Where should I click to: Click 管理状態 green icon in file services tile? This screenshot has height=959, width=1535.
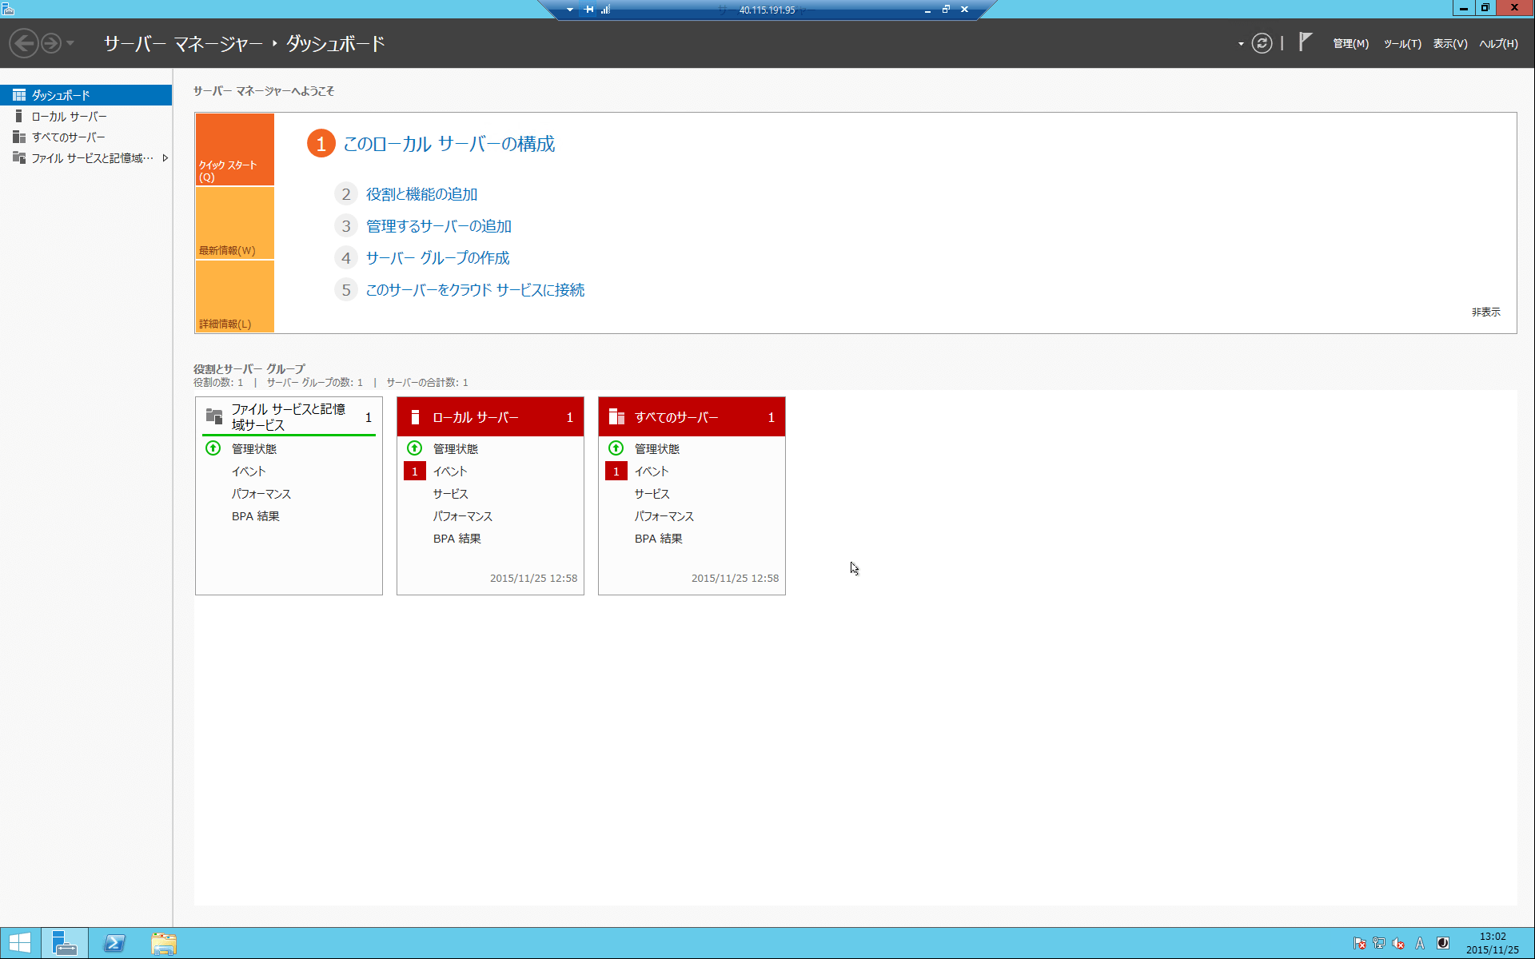click(x=213, y=448)
